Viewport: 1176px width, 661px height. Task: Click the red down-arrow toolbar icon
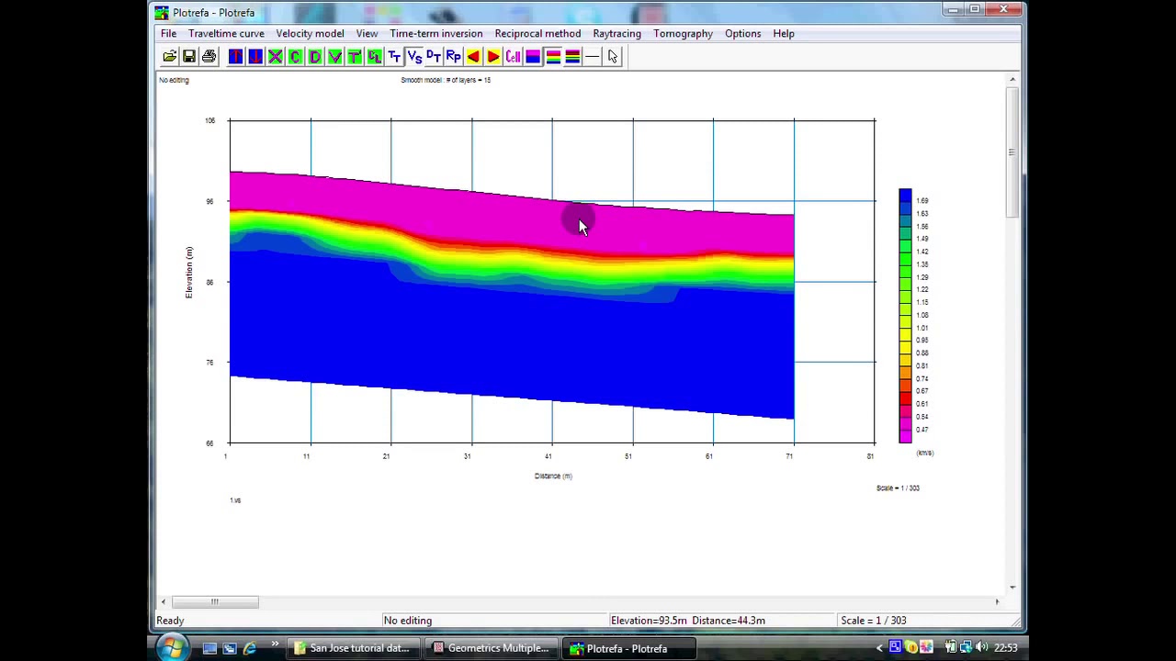coord(255,57)
